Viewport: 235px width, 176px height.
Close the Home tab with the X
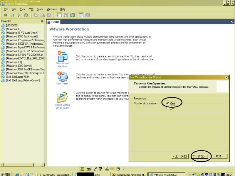231,22
